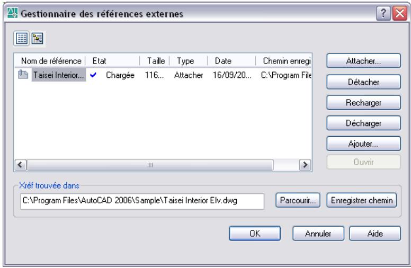Click the Parcourir... button
411x268 pixels.
point(298,200)
